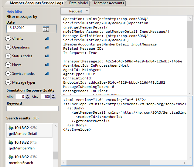Expand the Message types filter

pos(8,82)
